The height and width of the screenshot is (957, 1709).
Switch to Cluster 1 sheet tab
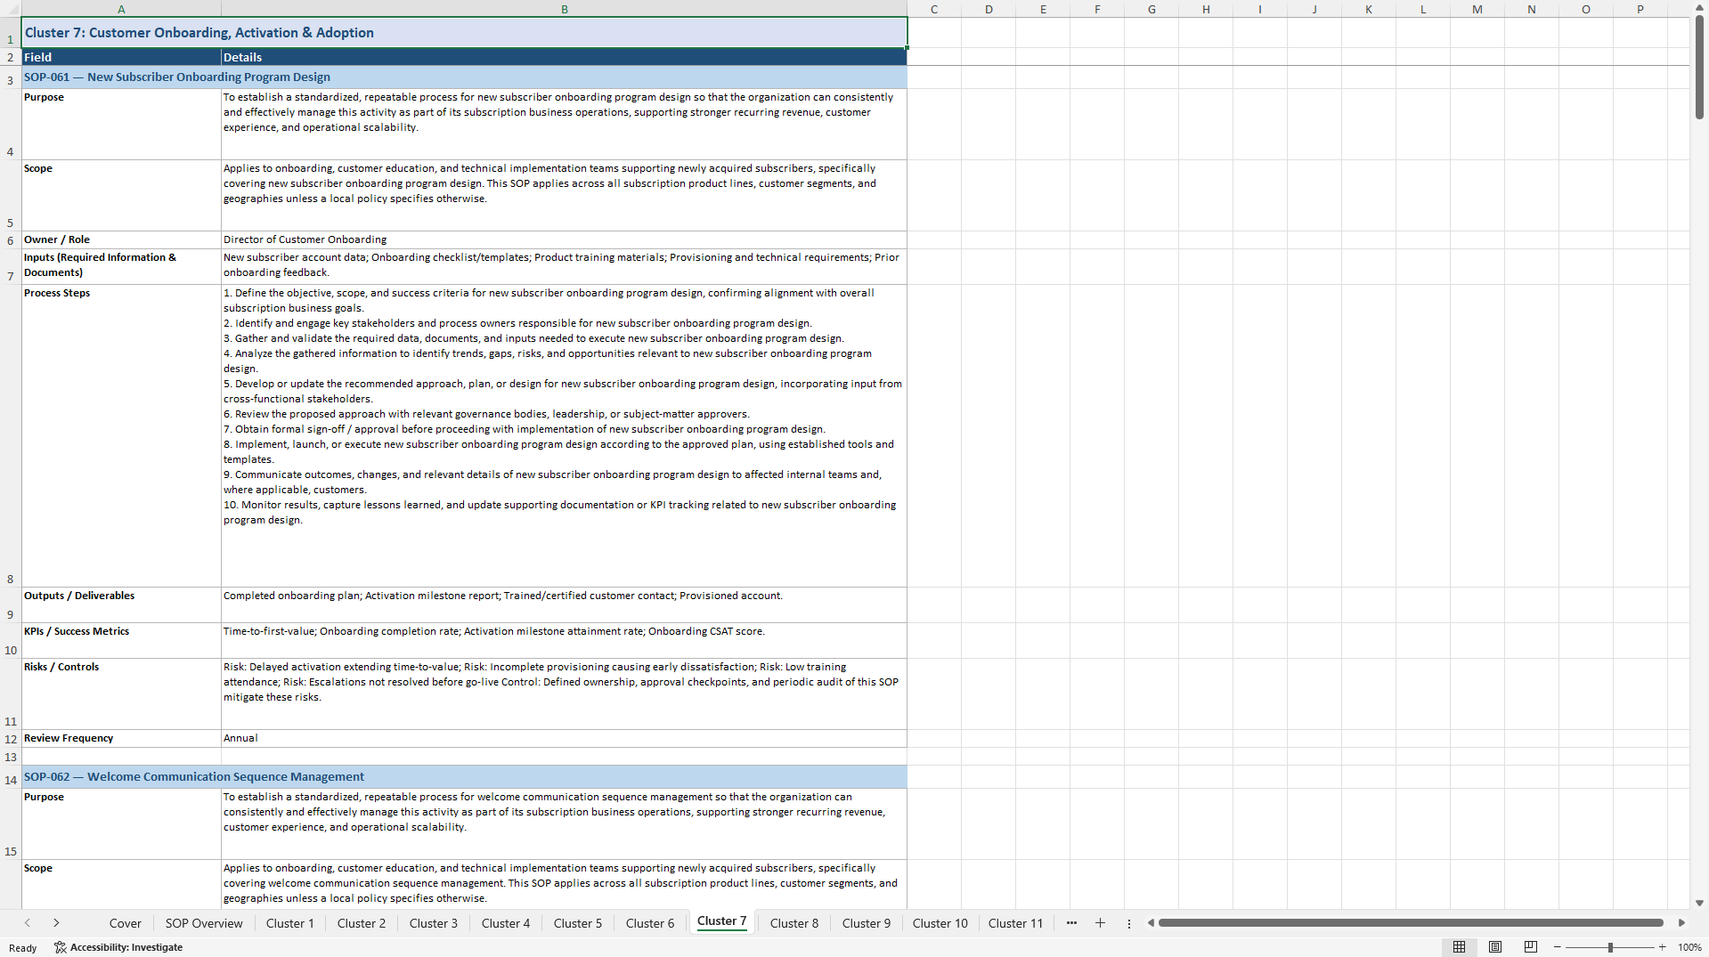point(290,923)
